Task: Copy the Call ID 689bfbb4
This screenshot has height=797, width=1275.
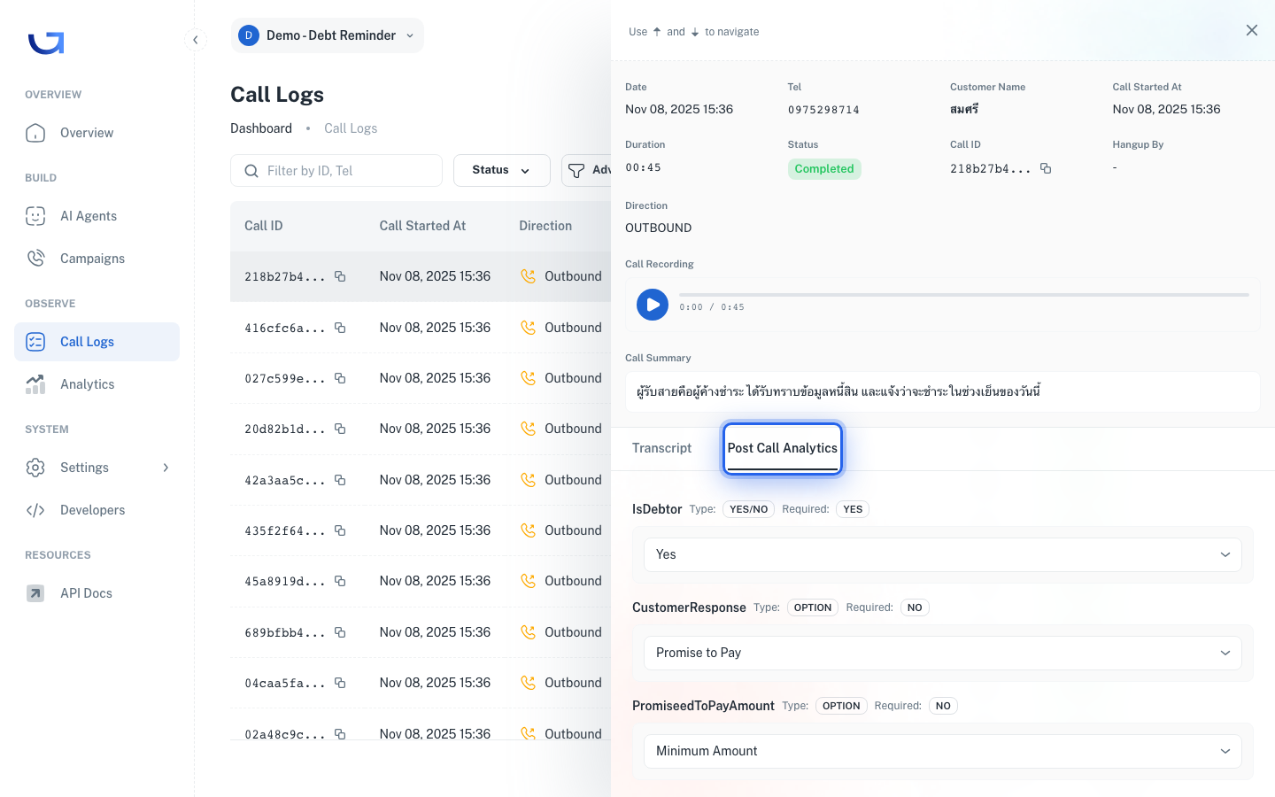Action: [x=340, y=632]
